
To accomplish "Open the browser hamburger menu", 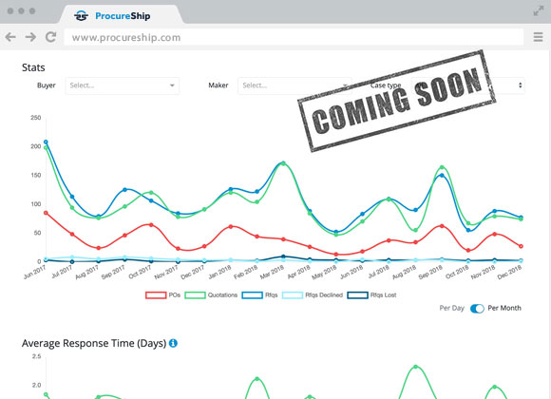I will (538, 37).
